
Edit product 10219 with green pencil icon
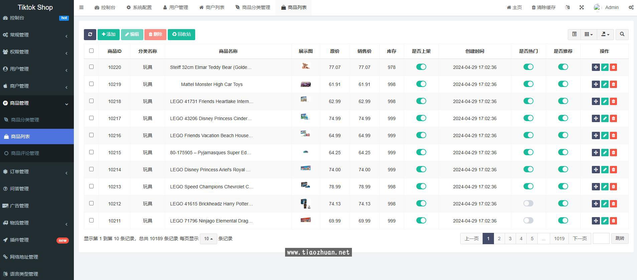coord(605,84)
